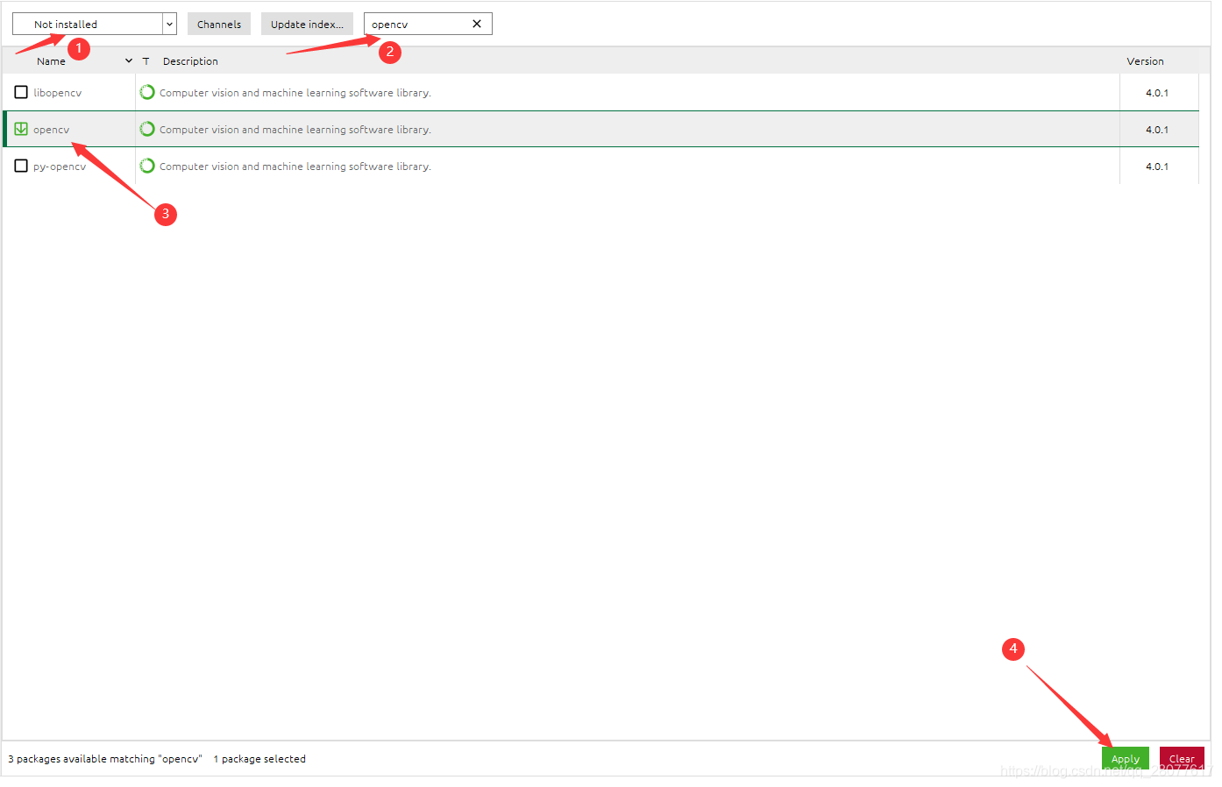
Task: Click '1 package selected' status text
Action: tap(259, 759)
